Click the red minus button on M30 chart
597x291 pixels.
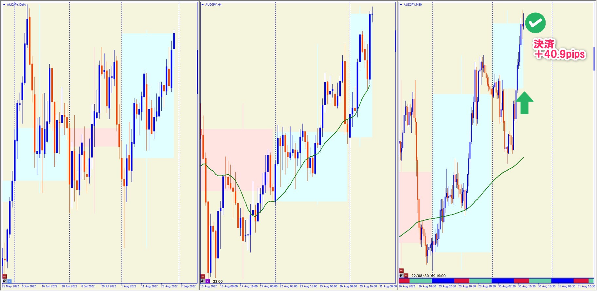pyautogui.click(x=401, y=271)
